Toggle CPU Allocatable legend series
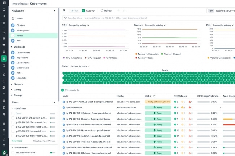This screenshot has width=235, height=156. pyautogui.click(x=73, y=58)
